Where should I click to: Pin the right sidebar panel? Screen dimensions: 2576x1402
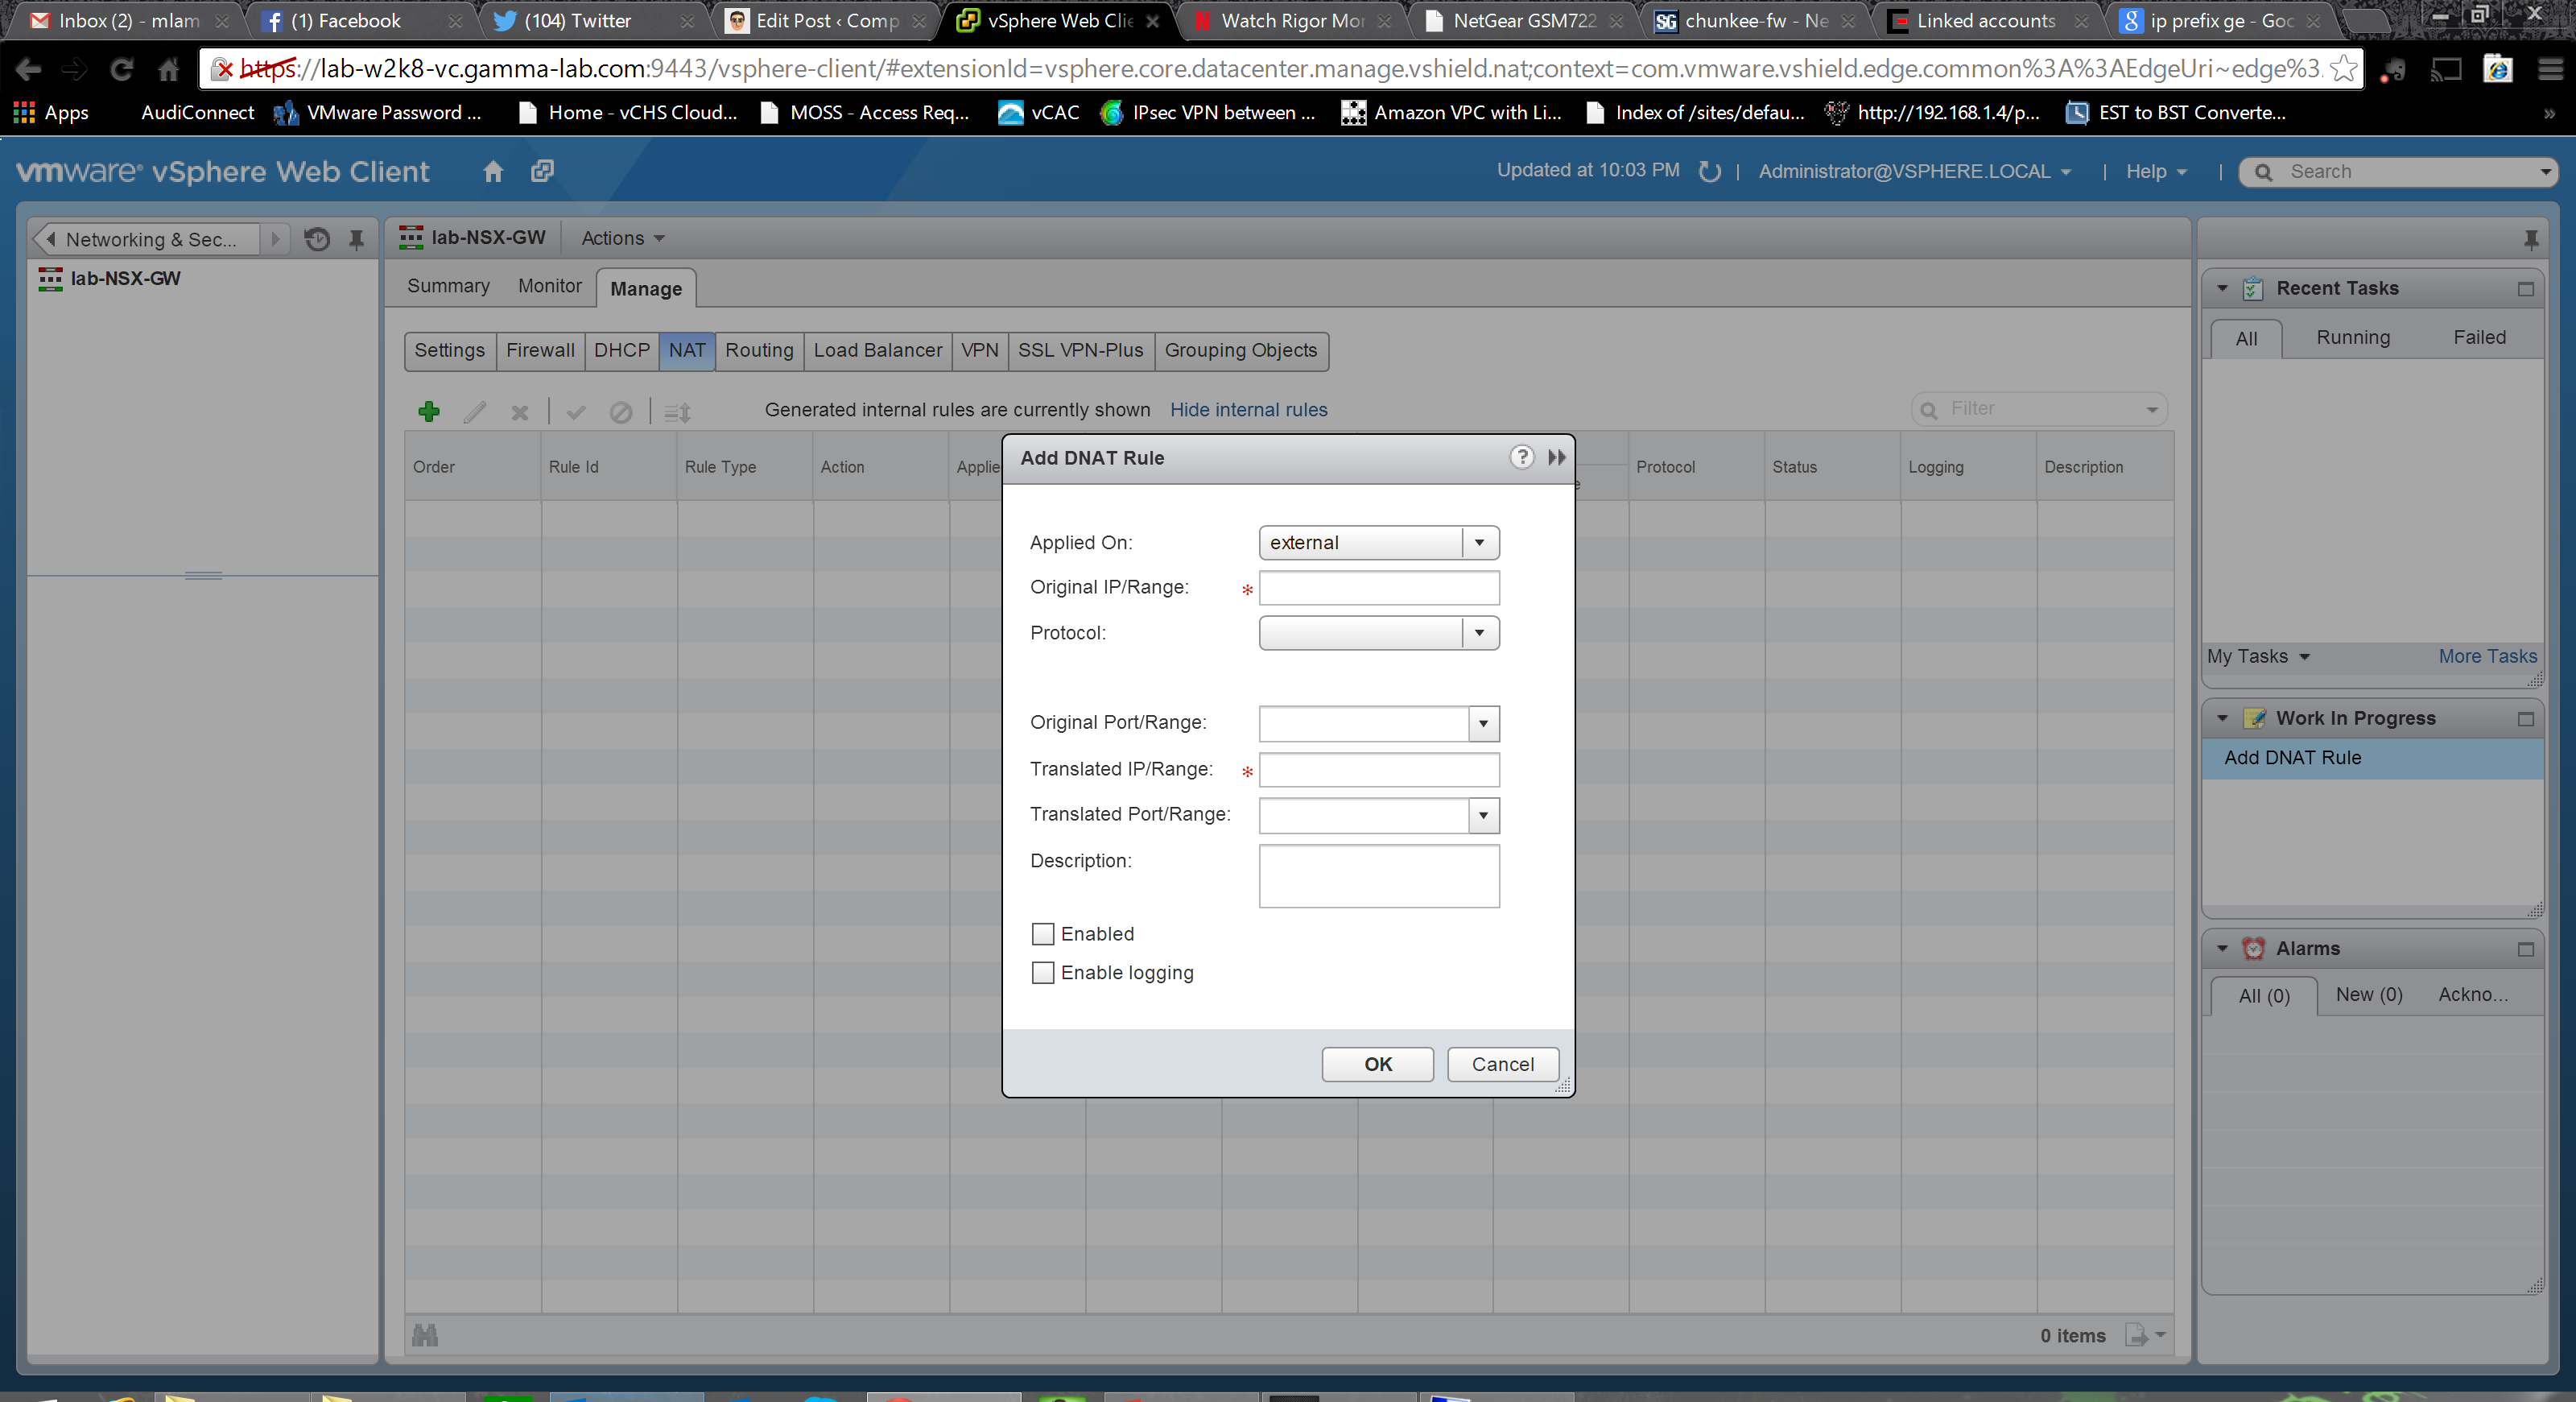[x=2530, y=239]
